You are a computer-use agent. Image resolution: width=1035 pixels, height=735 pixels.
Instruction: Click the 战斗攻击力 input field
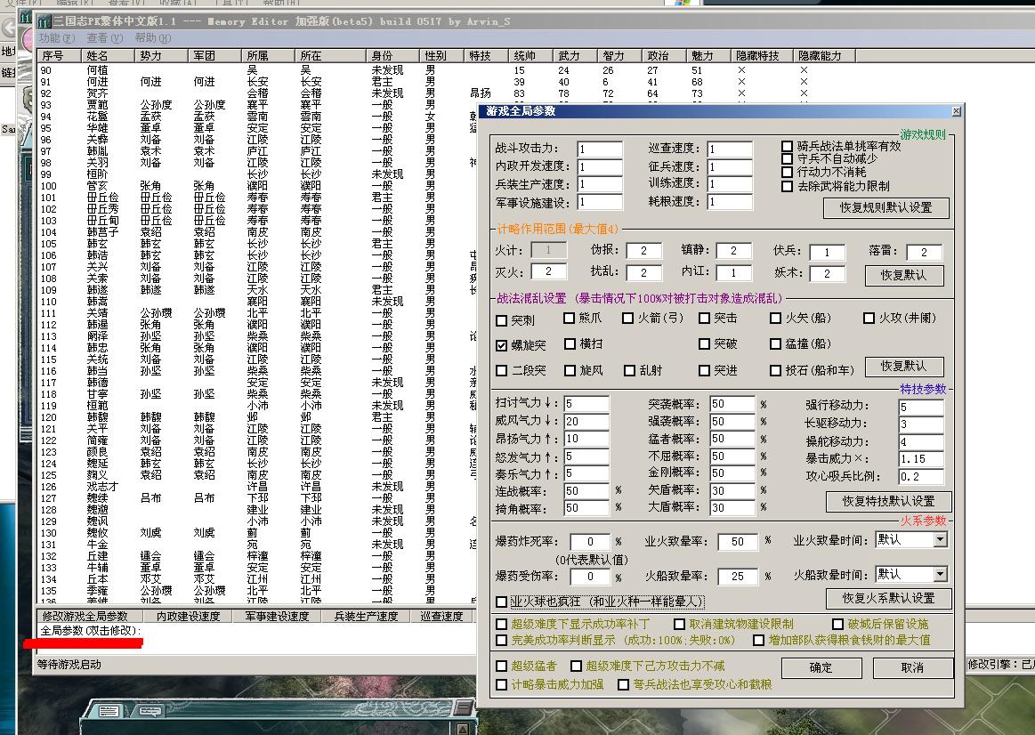coord(600,149)
